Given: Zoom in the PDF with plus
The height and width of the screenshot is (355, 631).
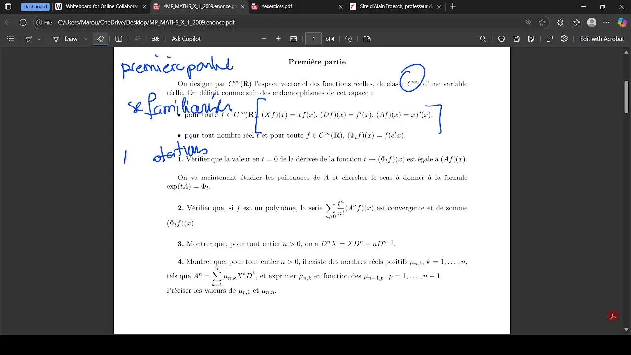Looking at the screenshot, I should pyautogui.click(x=279, y=39).
